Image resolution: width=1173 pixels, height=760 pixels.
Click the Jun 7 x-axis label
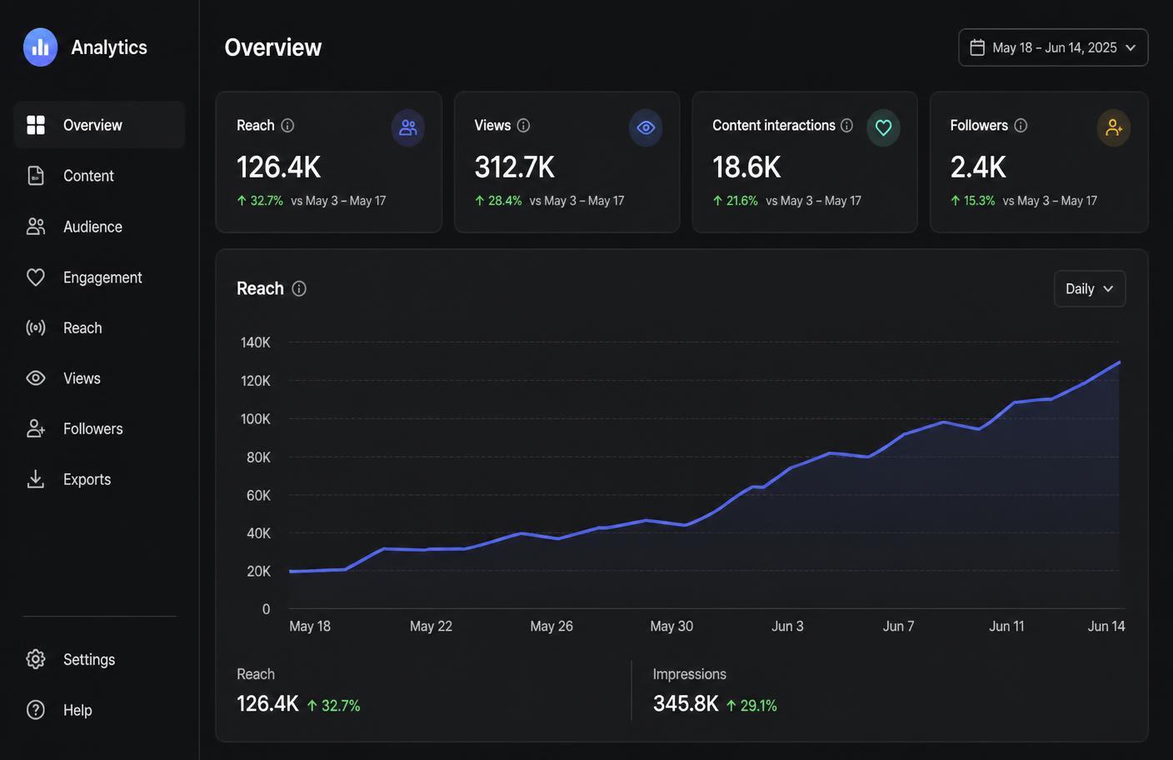898,626
